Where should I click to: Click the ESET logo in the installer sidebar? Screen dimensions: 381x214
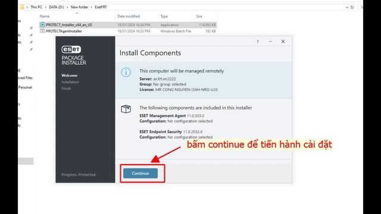click(71, 49)
